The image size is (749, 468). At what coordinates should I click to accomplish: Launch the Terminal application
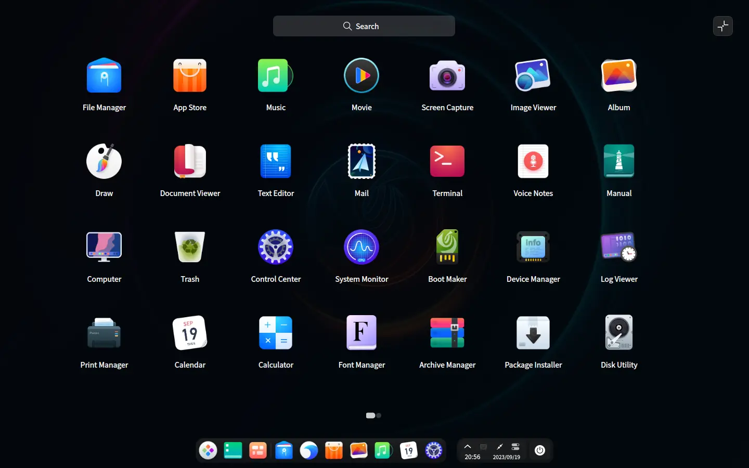coord(447,162)
